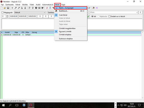Open the Fájl menu
The width and height of the screenshot is (144, 108).
tap(2, 4)
